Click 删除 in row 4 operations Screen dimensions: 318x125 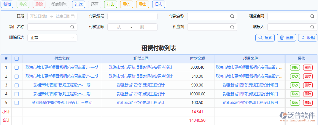[308, 94]
